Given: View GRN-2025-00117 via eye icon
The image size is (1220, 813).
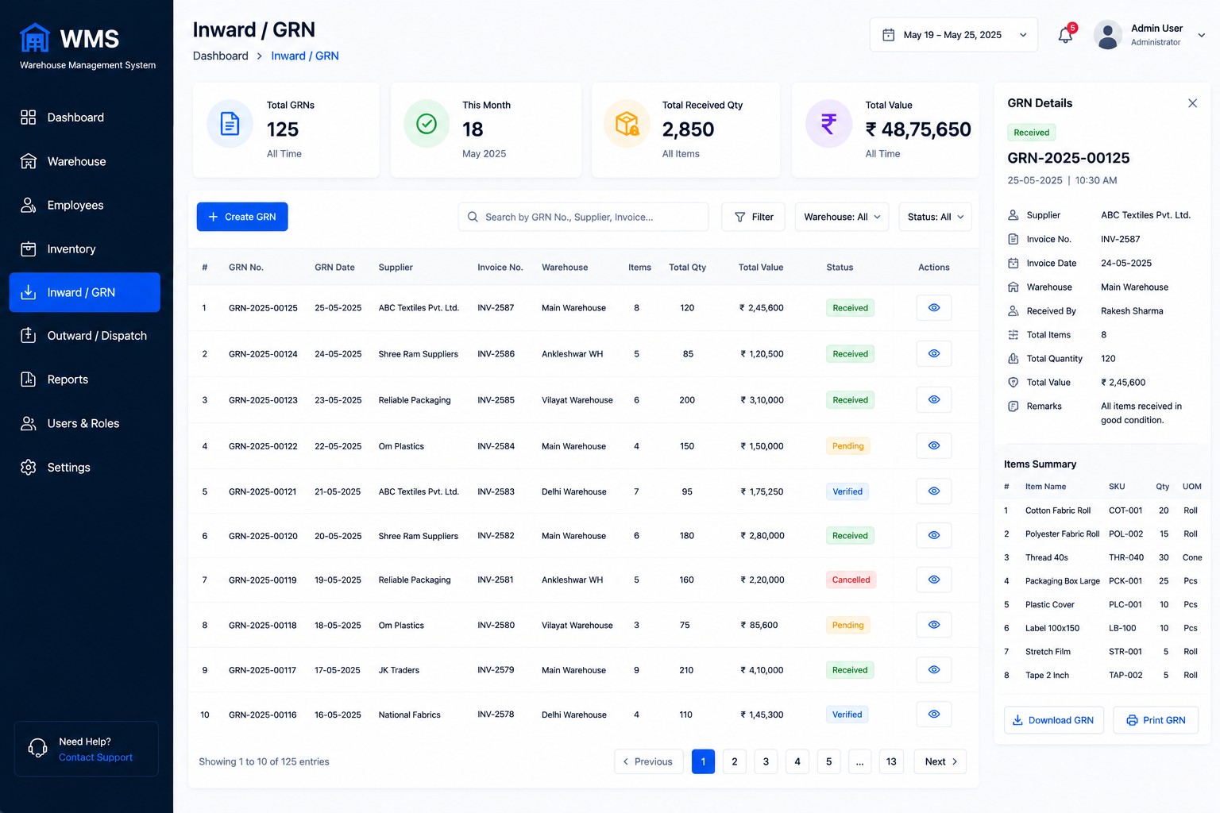Looking at the screenshot, I should (934, 669).
